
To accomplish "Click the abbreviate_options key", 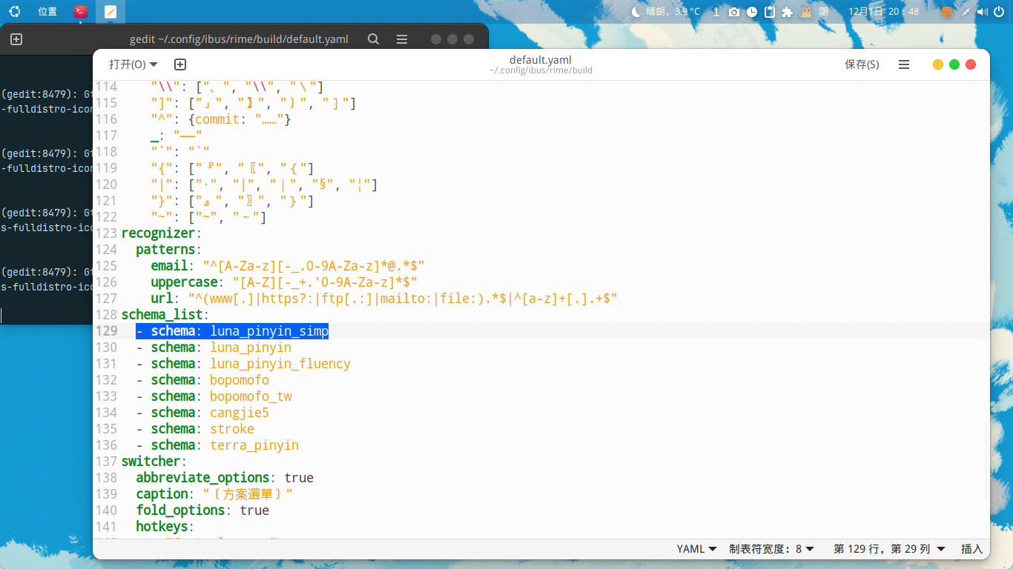I will pyautogui.click(x=202, y=478).
